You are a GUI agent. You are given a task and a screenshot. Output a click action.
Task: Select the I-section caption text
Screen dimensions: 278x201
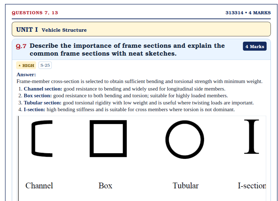point(252,186)
